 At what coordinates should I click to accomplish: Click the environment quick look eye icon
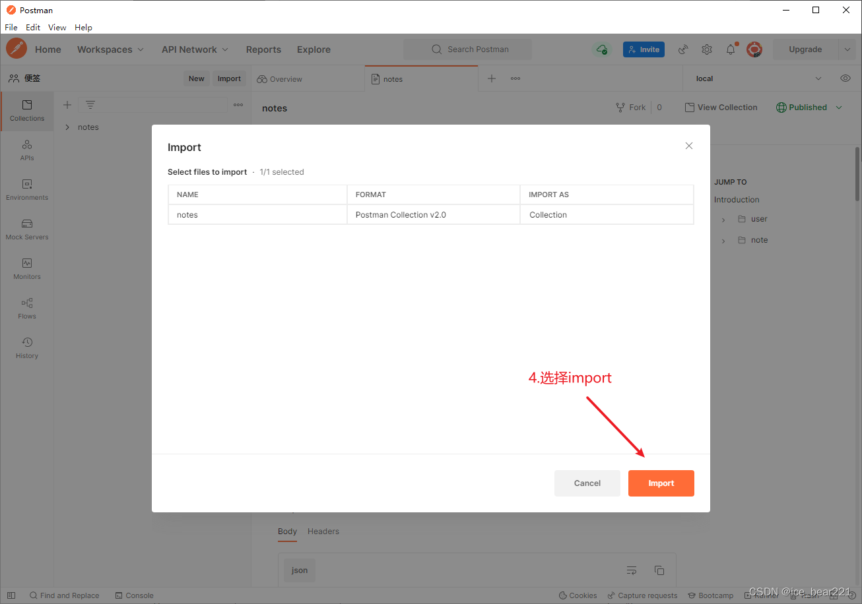coord(845,78)
